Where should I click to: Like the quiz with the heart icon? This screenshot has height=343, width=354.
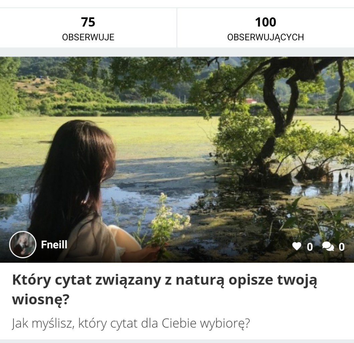[297, 246]
